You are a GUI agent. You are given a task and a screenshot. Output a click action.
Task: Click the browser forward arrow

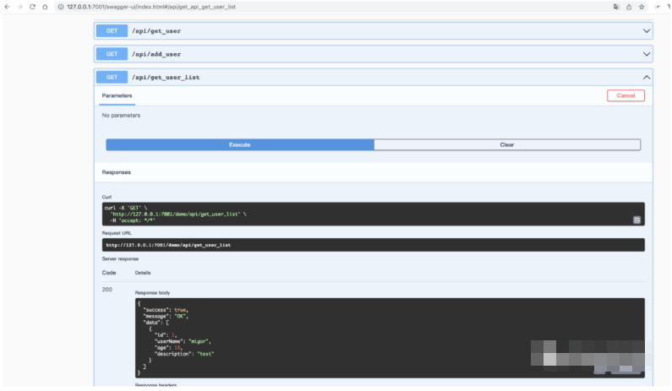click(19, 6)
